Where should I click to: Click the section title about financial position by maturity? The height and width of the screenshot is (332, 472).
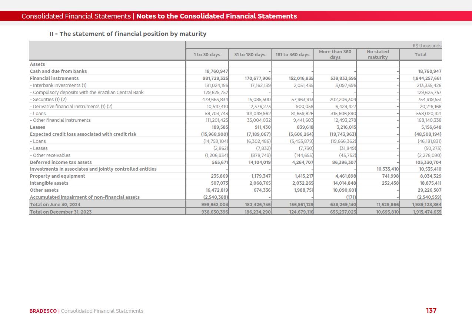tap(128, 34)
